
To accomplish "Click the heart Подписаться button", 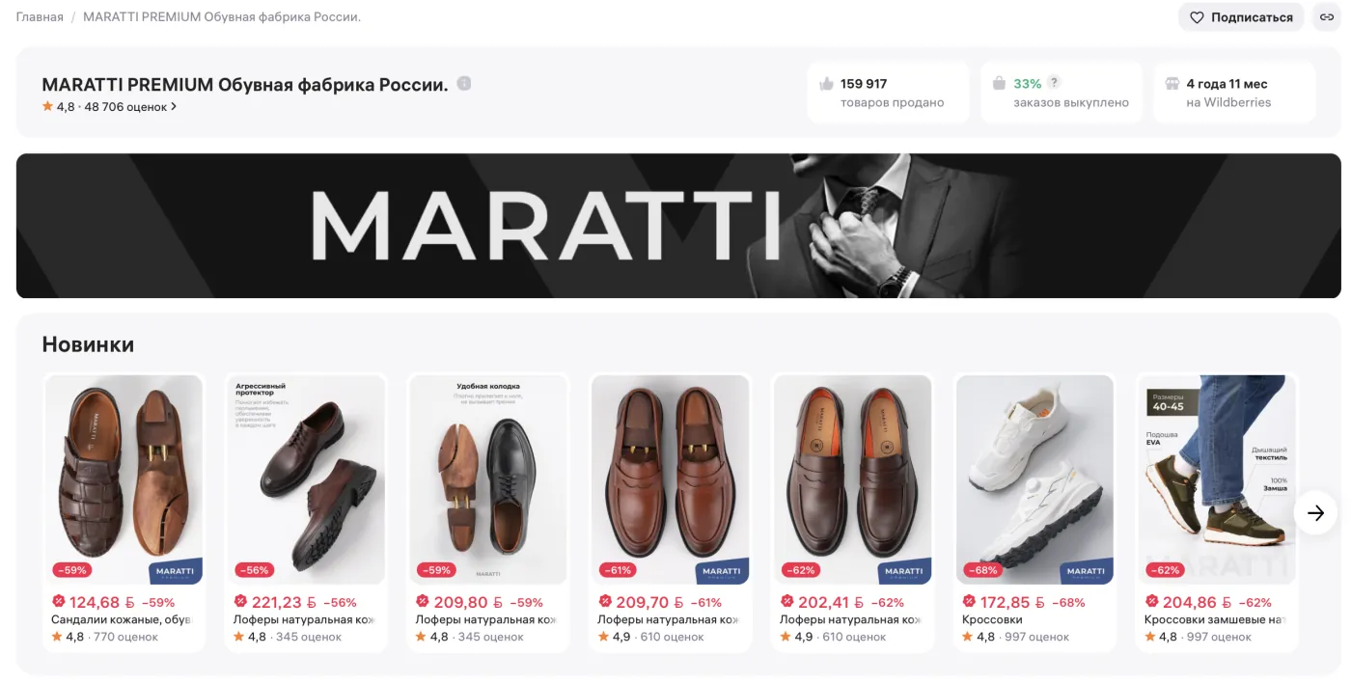I will (x=1241, y=17).
